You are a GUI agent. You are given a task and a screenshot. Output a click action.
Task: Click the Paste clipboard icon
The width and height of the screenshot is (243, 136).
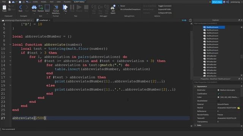click(x=4, y=8)
